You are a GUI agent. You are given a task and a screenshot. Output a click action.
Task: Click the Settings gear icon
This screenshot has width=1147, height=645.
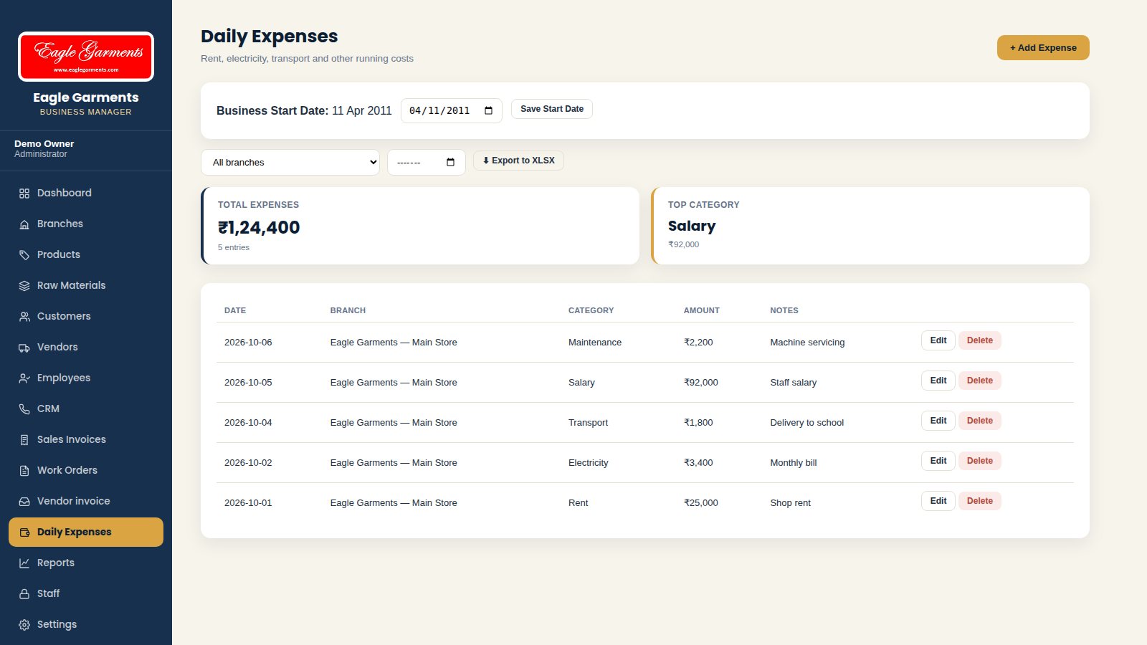[x=24, y=625]
